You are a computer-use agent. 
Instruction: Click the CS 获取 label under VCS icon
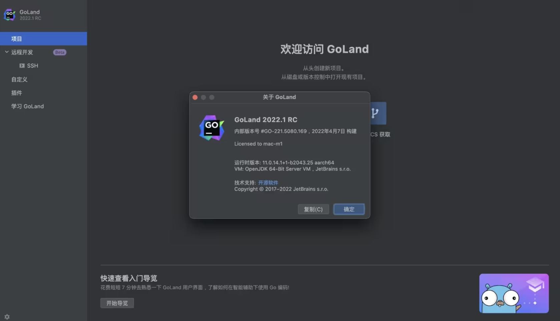tap(380, 134)
